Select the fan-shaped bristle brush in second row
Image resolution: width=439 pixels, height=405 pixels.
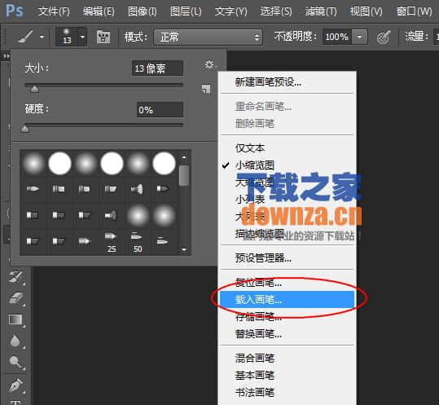coord(137,189)
